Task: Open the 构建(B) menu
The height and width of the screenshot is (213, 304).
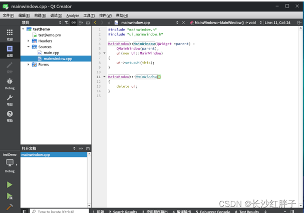Action: pos(40,16)
